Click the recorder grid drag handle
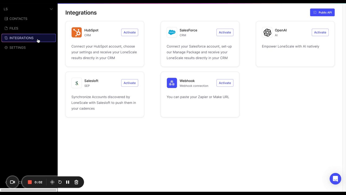346x195 pixels. click(52, 182)
